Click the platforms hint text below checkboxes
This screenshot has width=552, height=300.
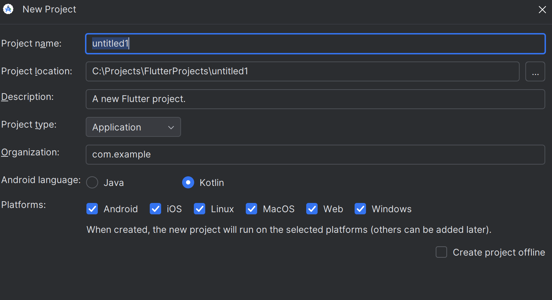coord(289,230)
